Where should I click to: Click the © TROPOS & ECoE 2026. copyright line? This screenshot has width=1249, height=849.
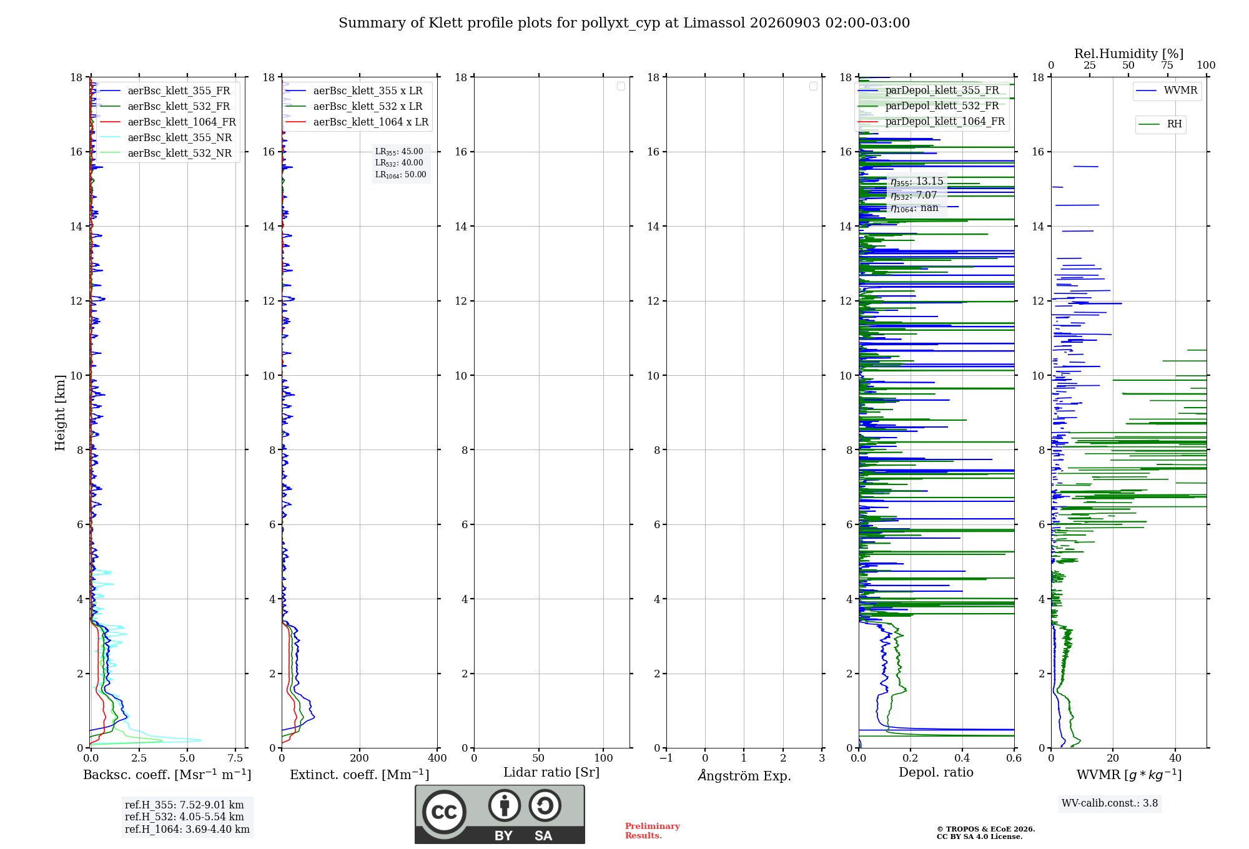point(986,829)
